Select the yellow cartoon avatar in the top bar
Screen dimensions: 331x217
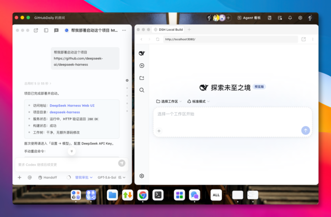coord(216,18)
